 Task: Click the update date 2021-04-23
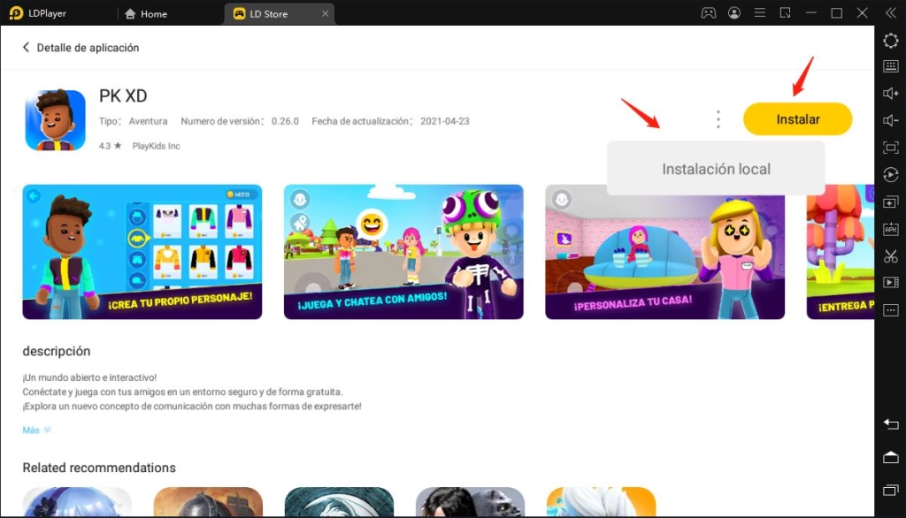point(445,121)
